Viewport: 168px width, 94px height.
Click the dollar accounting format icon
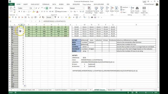71,11
